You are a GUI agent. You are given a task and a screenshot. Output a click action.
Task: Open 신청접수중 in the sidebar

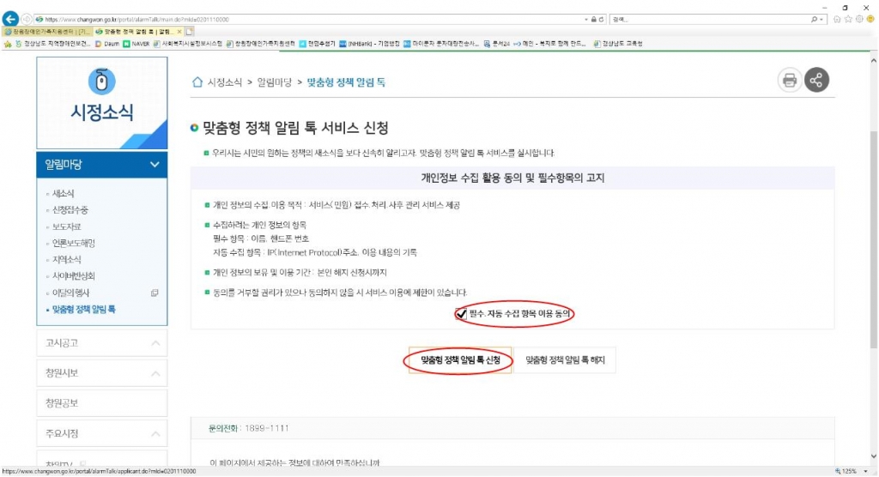(70, 210)
